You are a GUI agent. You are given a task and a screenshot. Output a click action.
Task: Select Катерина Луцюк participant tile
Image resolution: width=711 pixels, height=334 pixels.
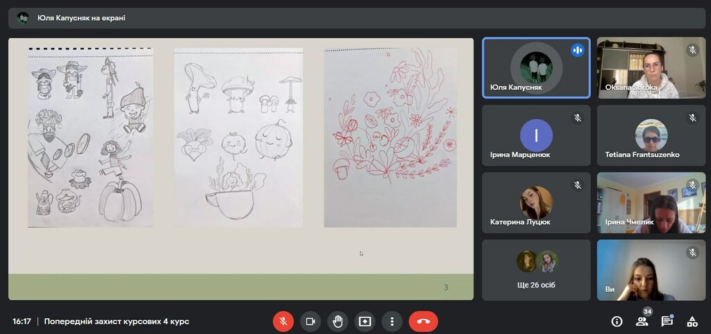point(536,203)
